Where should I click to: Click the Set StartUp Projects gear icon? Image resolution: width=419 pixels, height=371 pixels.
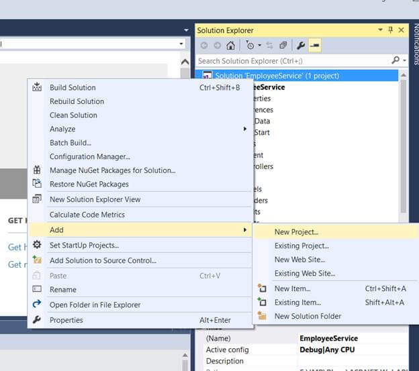[37, 244]
